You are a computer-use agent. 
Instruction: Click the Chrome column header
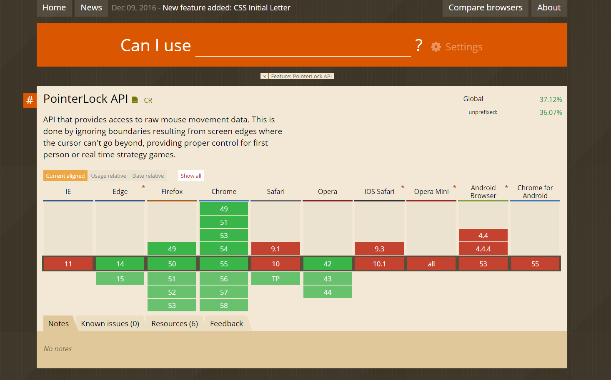(224, 191)
